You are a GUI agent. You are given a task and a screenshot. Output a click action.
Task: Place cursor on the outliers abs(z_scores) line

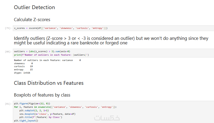click(x=42, y=51)
